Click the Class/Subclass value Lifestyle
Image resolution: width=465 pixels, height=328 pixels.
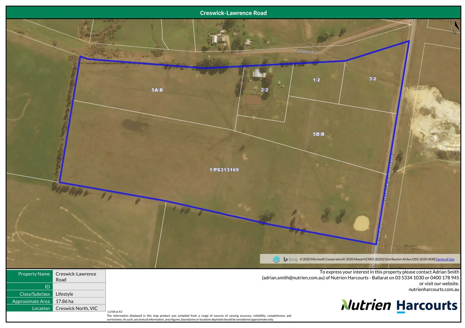[x=64, y=294]
